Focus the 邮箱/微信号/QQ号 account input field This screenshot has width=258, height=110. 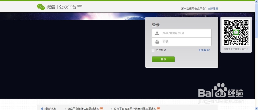pos(181,33)
